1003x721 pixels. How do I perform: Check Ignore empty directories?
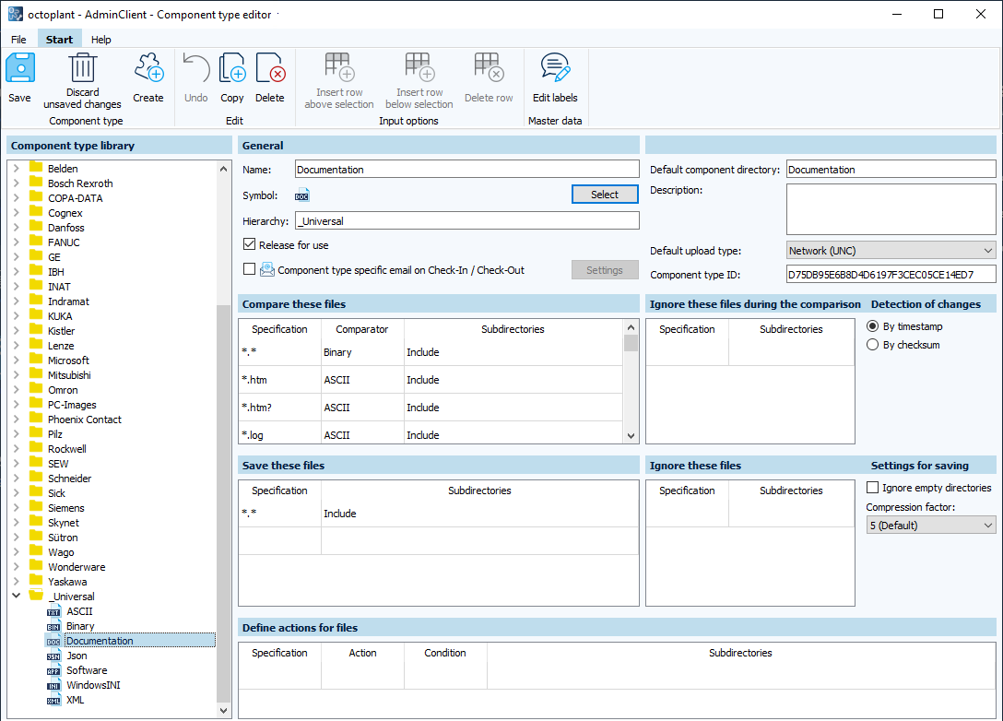click(872, 488)
